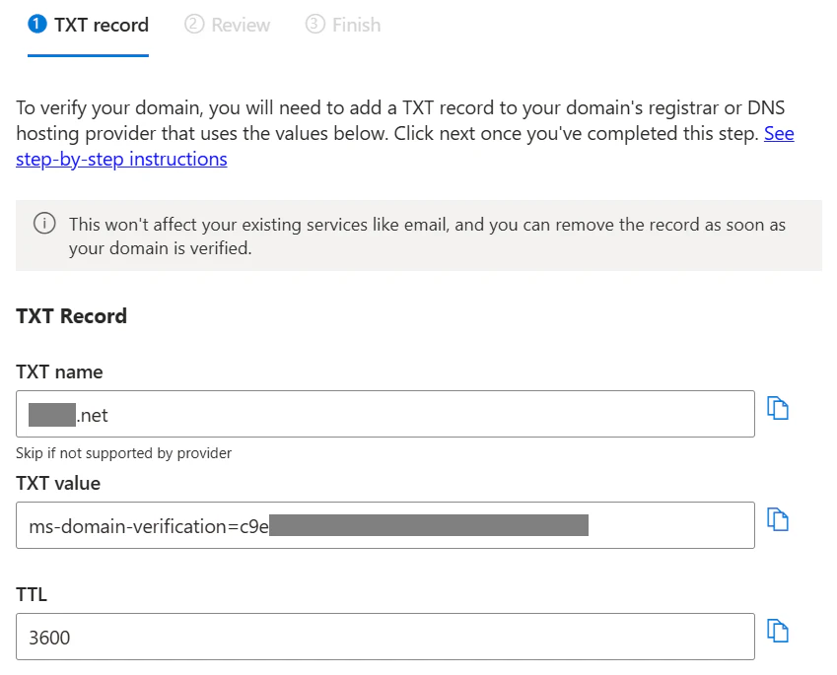Open the step-by-step instructions link

coord(121,159)
